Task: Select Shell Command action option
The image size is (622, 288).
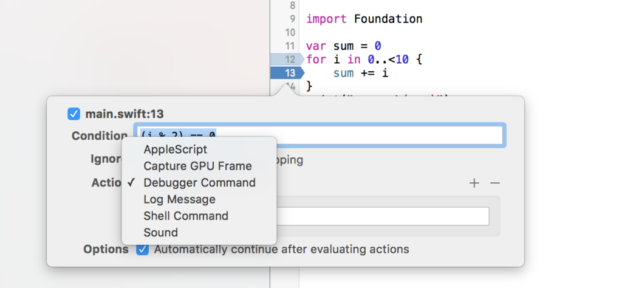Action: (x=186, y=216)
